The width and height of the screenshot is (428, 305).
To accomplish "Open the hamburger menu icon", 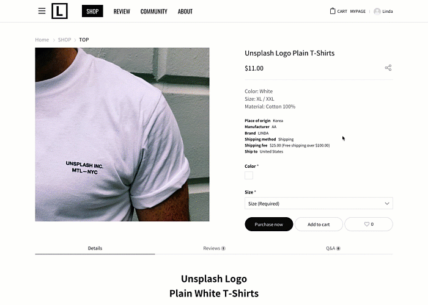I will click(x=42, y=11).
